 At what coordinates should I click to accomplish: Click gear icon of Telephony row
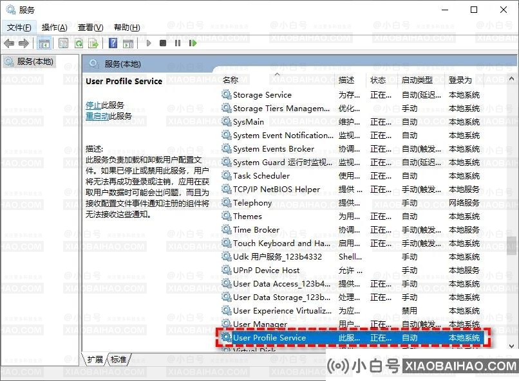(227, 203)
